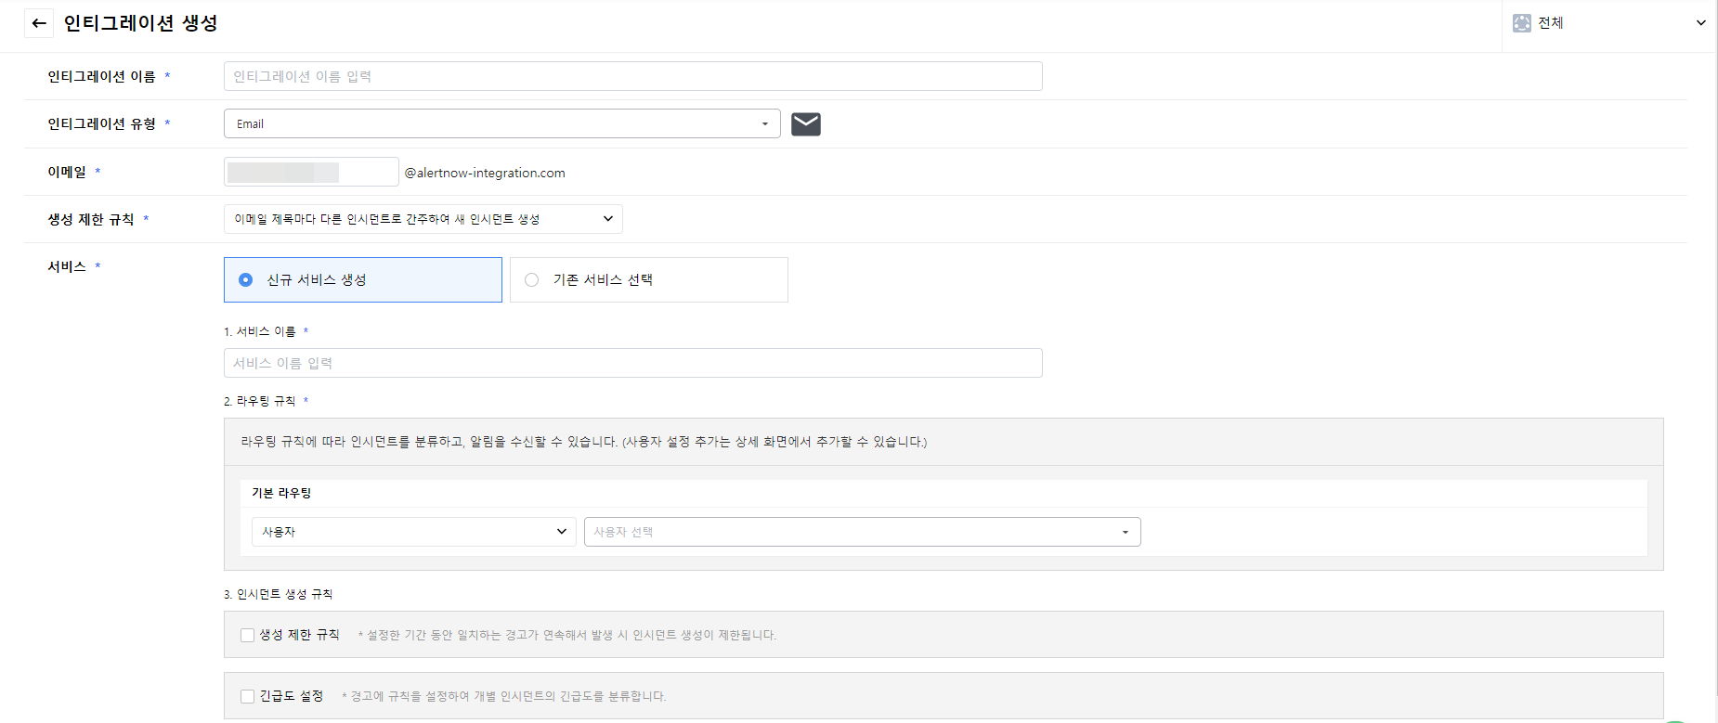Screen dimensions: 1718x723
Task: Click the organization icon beside 전체
Action: tap(1521, 23)
